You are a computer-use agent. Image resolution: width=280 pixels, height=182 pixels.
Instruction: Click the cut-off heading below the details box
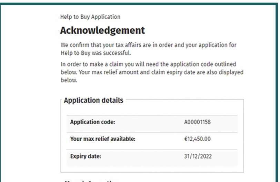pyautogui.click(x=91, y=181)
